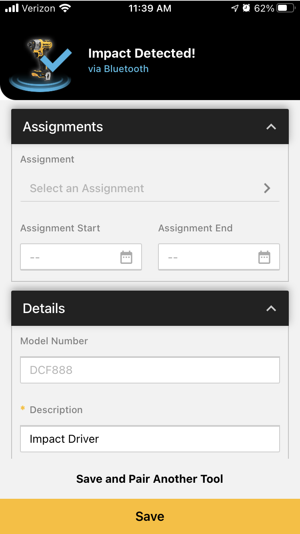Tap the yellow Save button
300x534 pixels.
click(150, 516)
